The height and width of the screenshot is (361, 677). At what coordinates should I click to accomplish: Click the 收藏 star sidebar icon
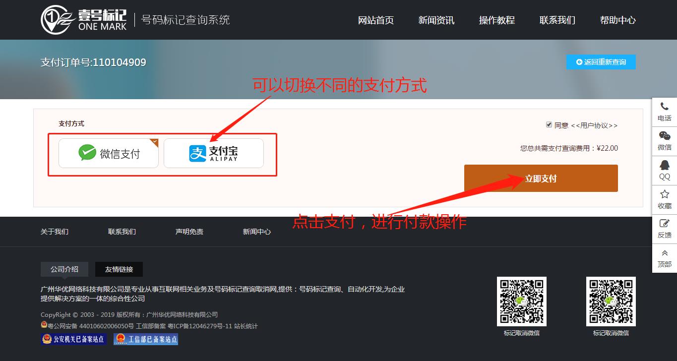tap(665, 199)
